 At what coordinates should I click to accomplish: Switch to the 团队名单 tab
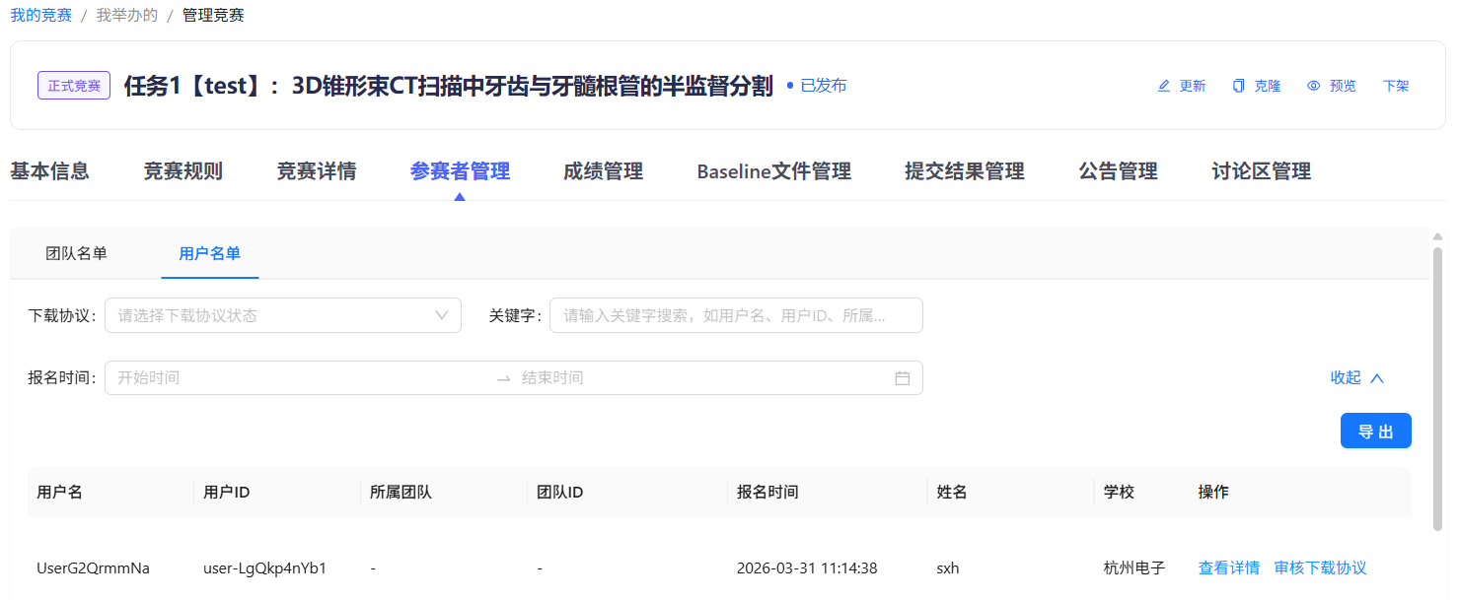[76, 253]
